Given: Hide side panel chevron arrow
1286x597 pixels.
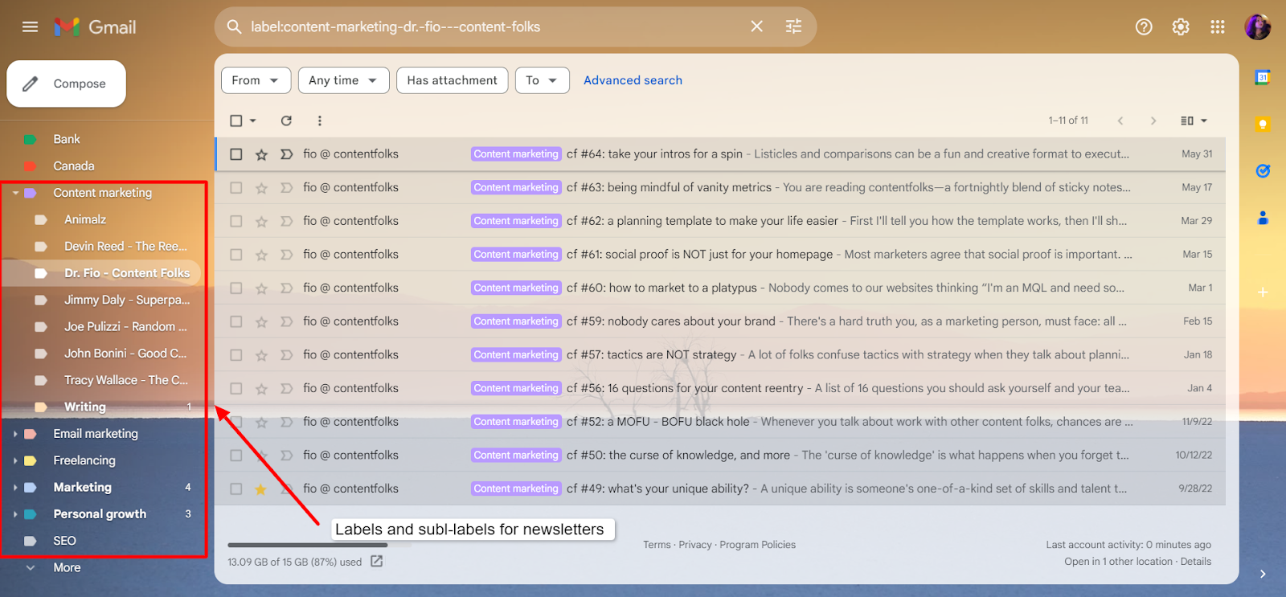Looking at the screenshot, I should [x=1263, y=574].
